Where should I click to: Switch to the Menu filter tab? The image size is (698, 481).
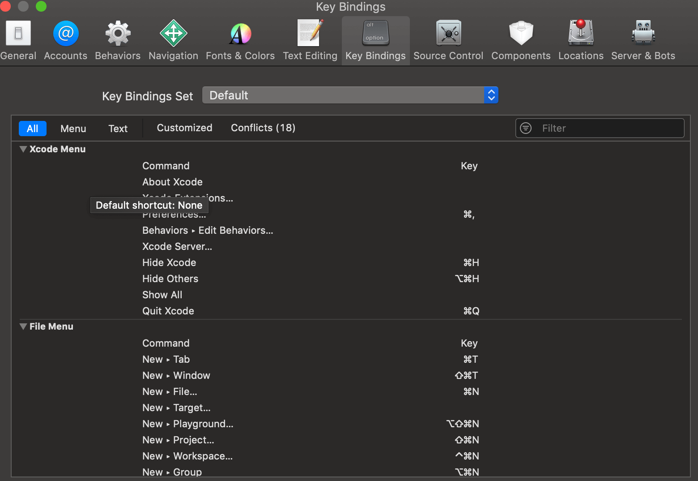click(x=73, y=129)
